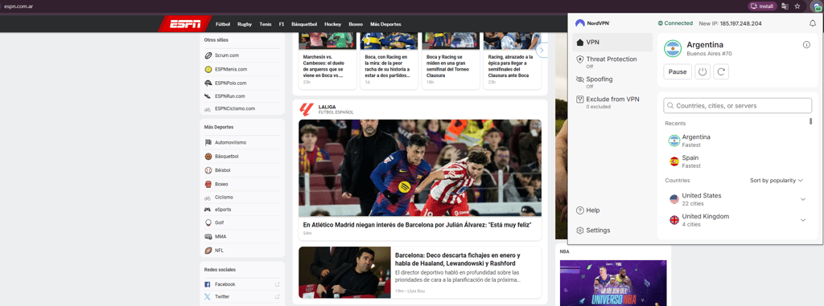Viewport: 824px width, 306px height.
Task: Click the browser bookmark star icon
Action: click(797, 6)
